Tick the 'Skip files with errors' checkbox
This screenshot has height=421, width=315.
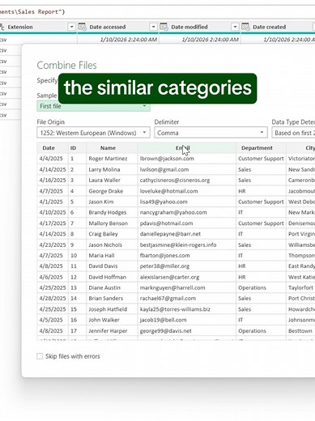point(40,356)
